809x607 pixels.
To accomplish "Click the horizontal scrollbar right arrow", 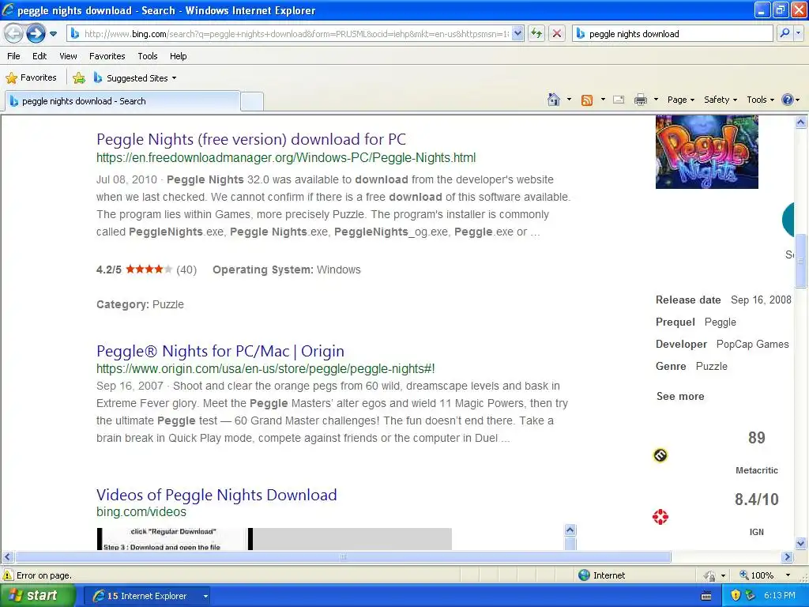I will (x=788, y=557).
